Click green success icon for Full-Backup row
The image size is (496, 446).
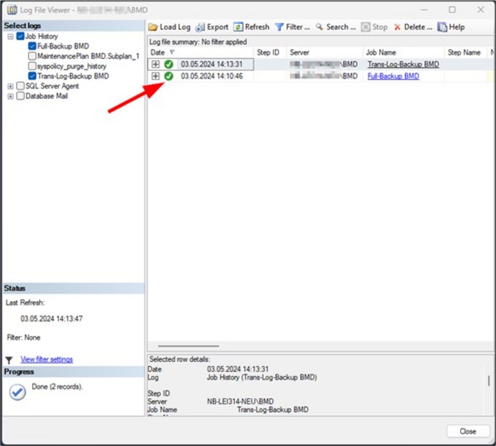tap(169, 76)
